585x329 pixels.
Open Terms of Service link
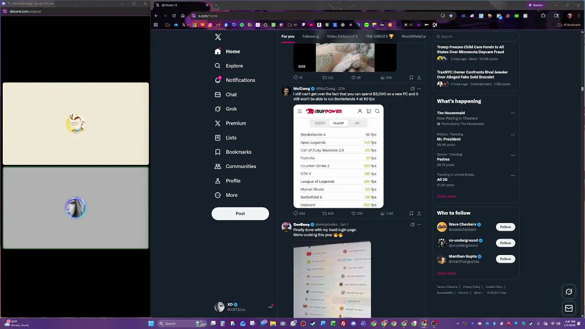(447, 287)
